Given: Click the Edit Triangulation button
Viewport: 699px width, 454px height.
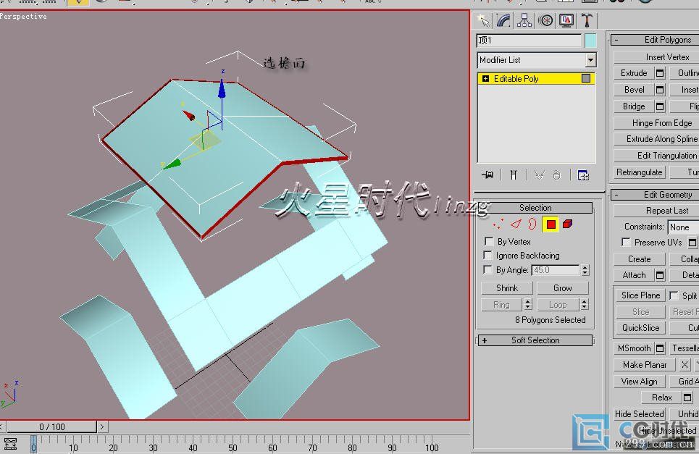Looking at the screenshot, I should click(x=656, y=156).
